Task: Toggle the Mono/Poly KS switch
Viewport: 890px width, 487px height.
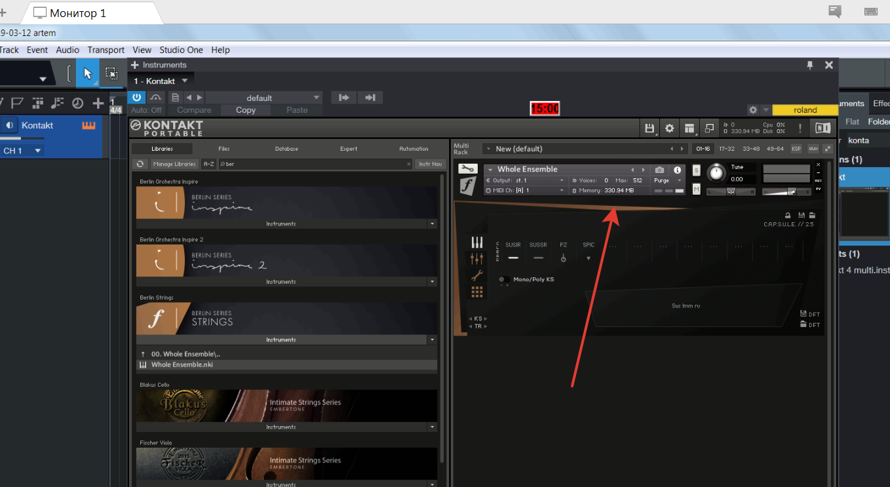Action: [504, 280]
